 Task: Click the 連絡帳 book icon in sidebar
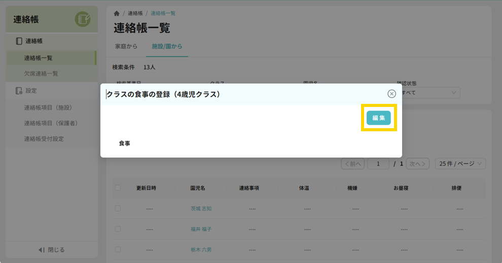[x=19, y=41]
